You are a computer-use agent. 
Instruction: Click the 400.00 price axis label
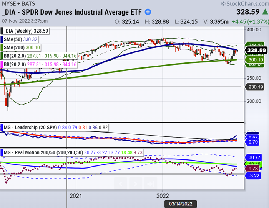click(x=254, y=30)
